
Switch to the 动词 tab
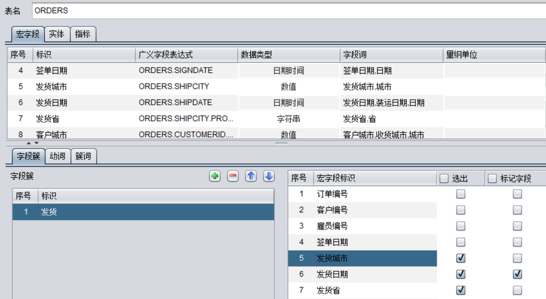coord(58,156)
